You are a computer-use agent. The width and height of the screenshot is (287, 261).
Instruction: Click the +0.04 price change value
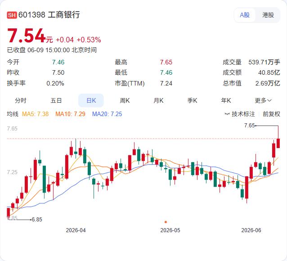(x=65, y=40)
